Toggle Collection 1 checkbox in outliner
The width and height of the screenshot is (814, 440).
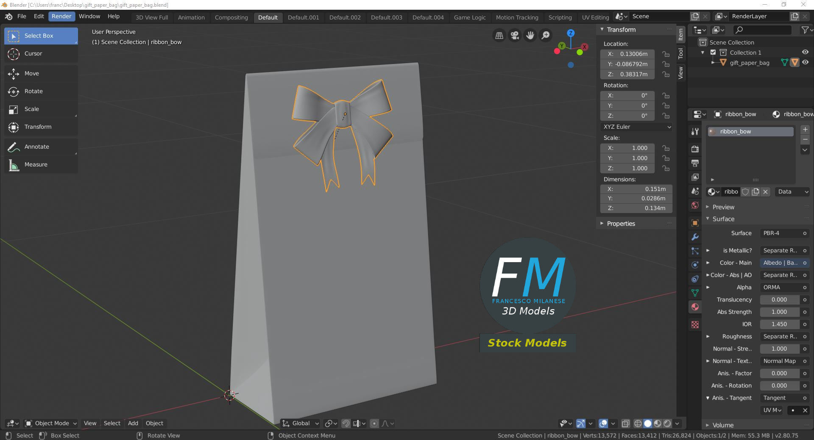tap(713, 53)
